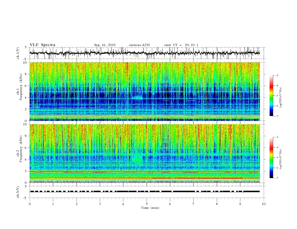
Task: Click the ch.2 spectrogram color scale bar
Action: coord(271,158)
